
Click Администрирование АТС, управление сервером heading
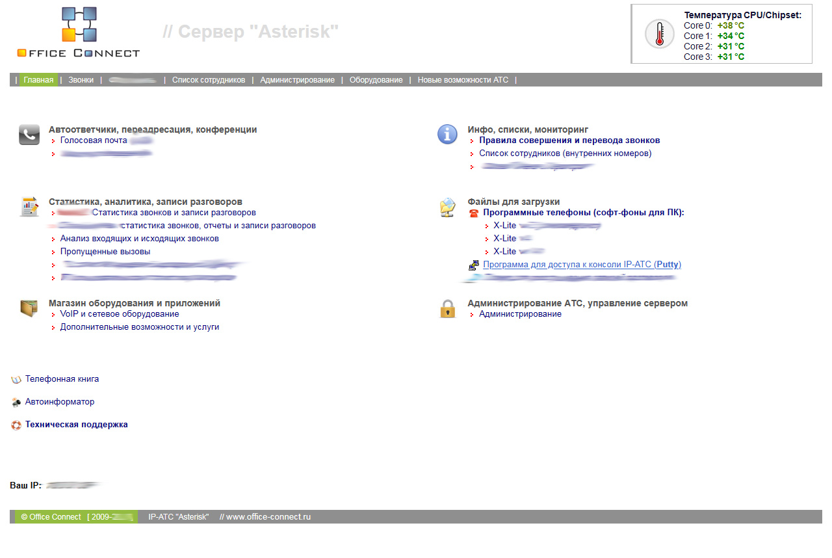pos(577,303)
